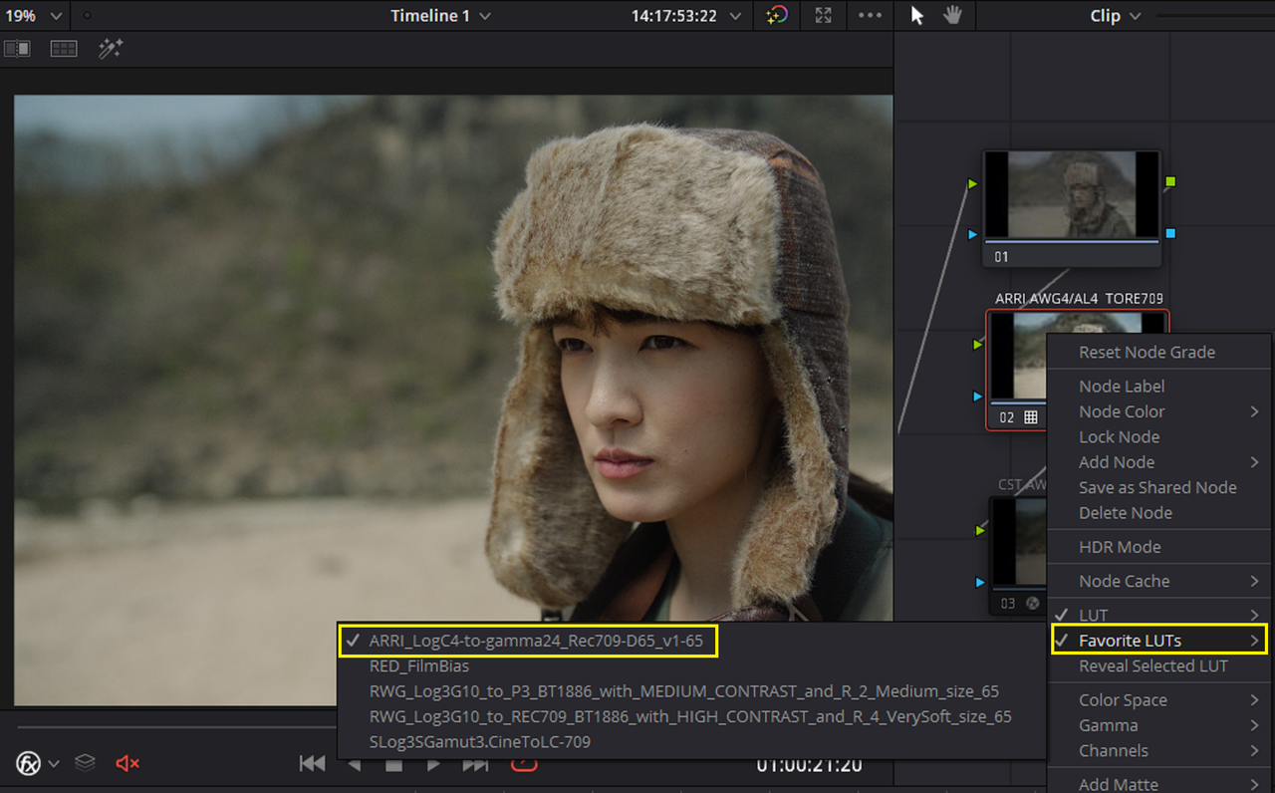This screenshot has width=1275, height=793.
Task: Select Node Label in context menu
Action: [1159, 386]
